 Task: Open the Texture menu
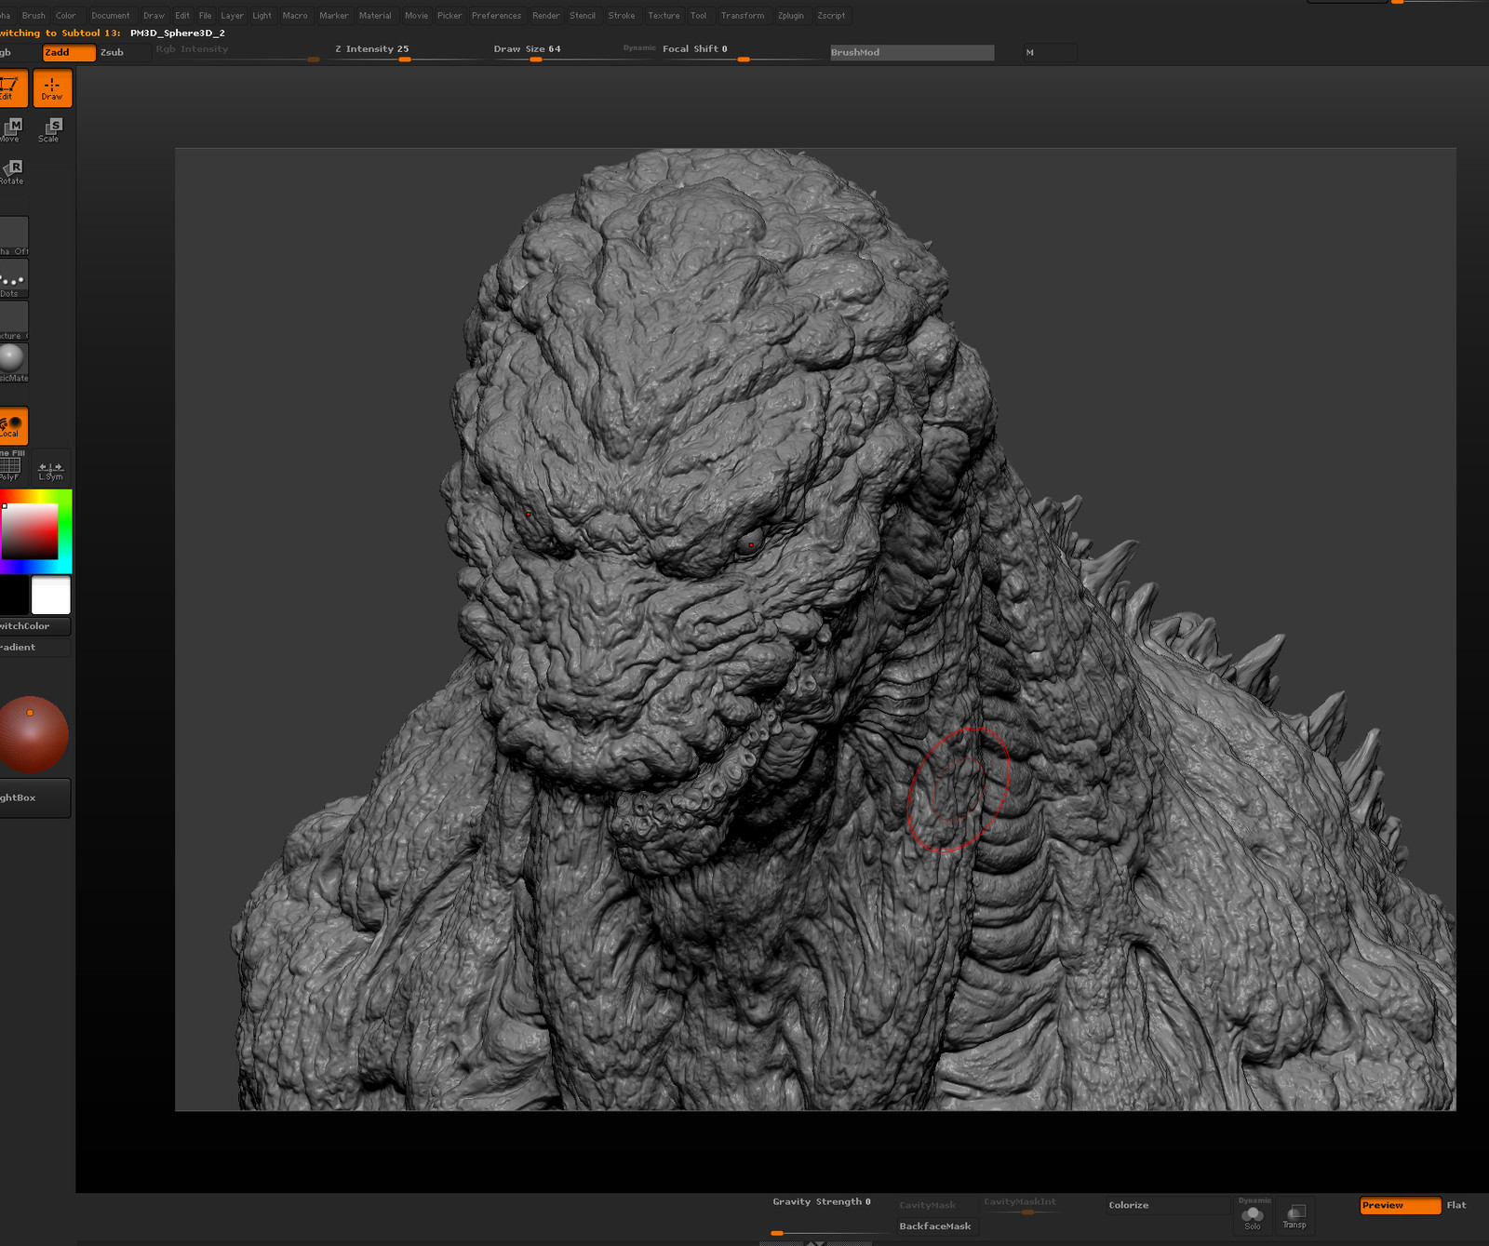(x=664, y=16)
